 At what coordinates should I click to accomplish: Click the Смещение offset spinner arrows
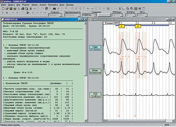95,15
